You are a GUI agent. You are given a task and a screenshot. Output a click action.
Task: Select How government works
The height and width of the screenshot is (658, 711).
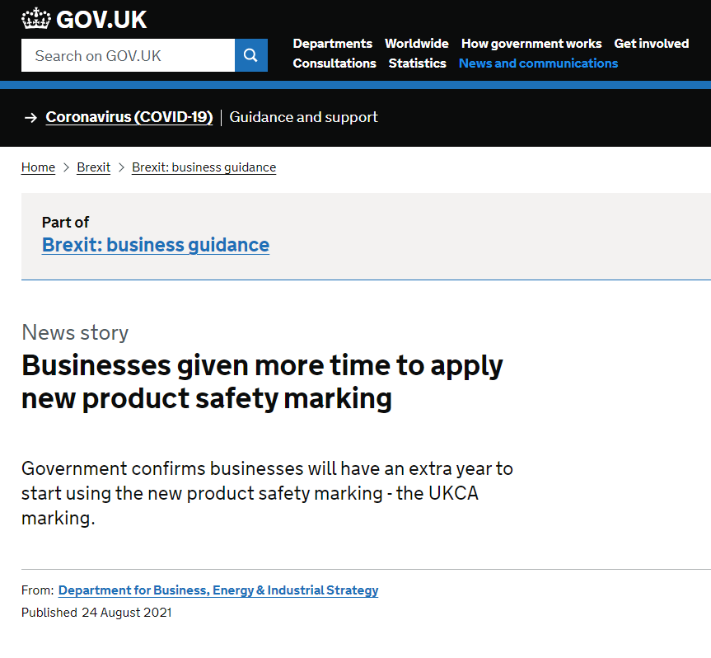[531, 44]
